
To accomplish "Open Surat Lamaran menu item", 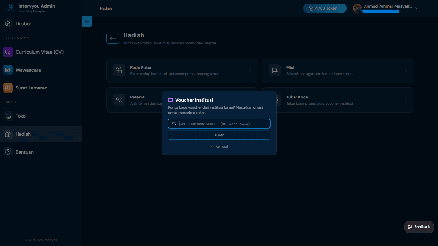I will [x=41, y=88].
